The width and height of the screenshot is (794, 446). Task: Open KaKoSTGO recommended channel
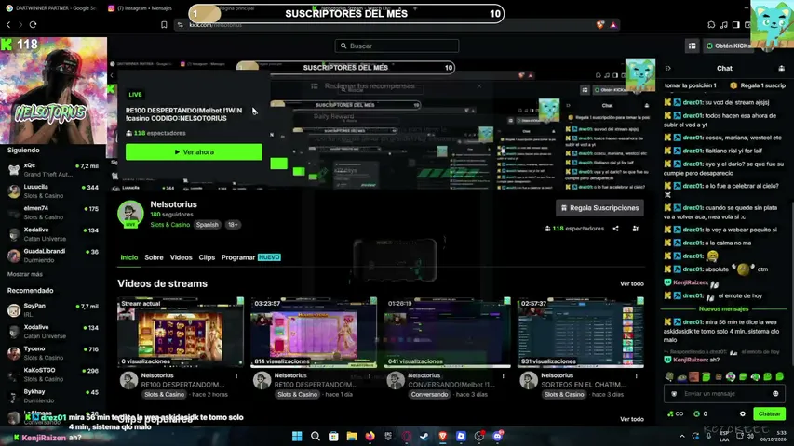click(53, 374)
